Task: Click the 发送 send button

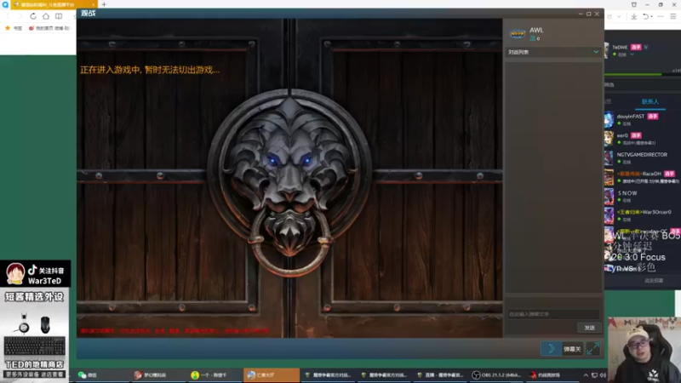Action: pos(589,328)
